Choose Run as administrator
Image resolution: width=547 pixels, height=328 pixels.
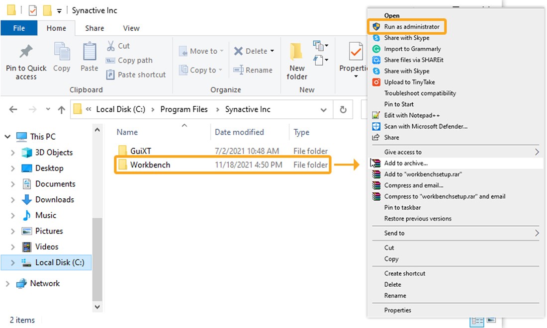(412, 26)
